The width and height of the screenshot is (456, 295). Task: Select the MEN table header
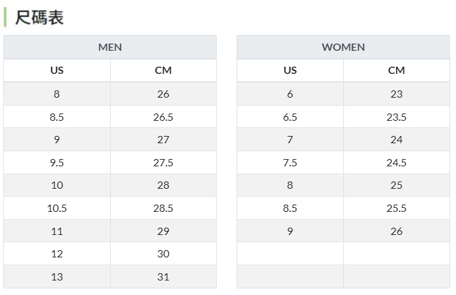coord(110,48)
